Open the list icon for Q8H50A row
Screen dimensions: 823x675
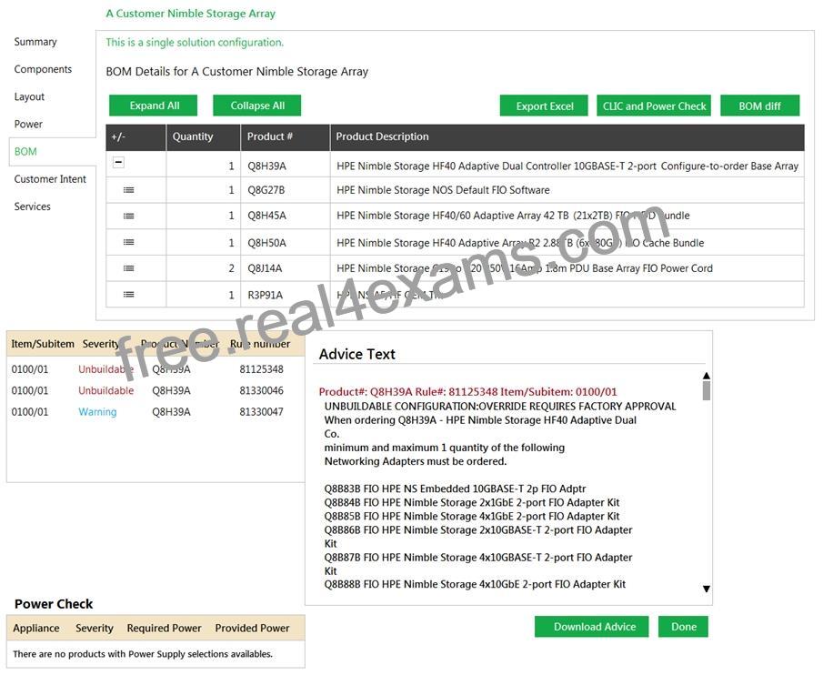(128, 242)
